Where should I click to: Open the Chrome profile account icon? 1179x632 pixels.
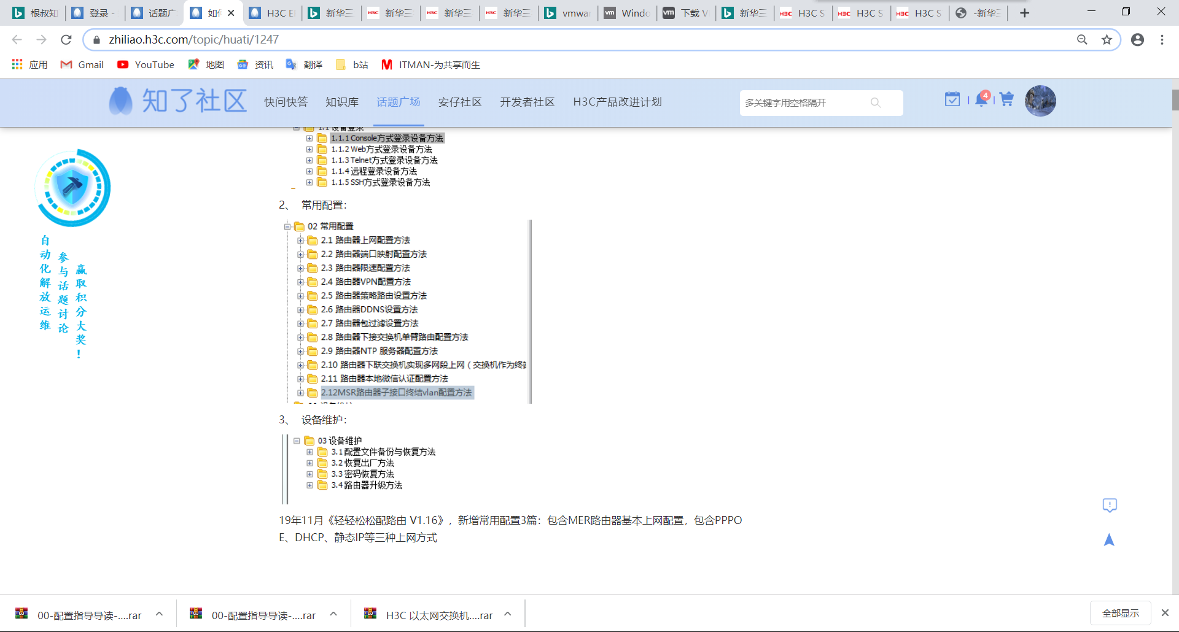pyautogui.click(x=1138, y=40)
